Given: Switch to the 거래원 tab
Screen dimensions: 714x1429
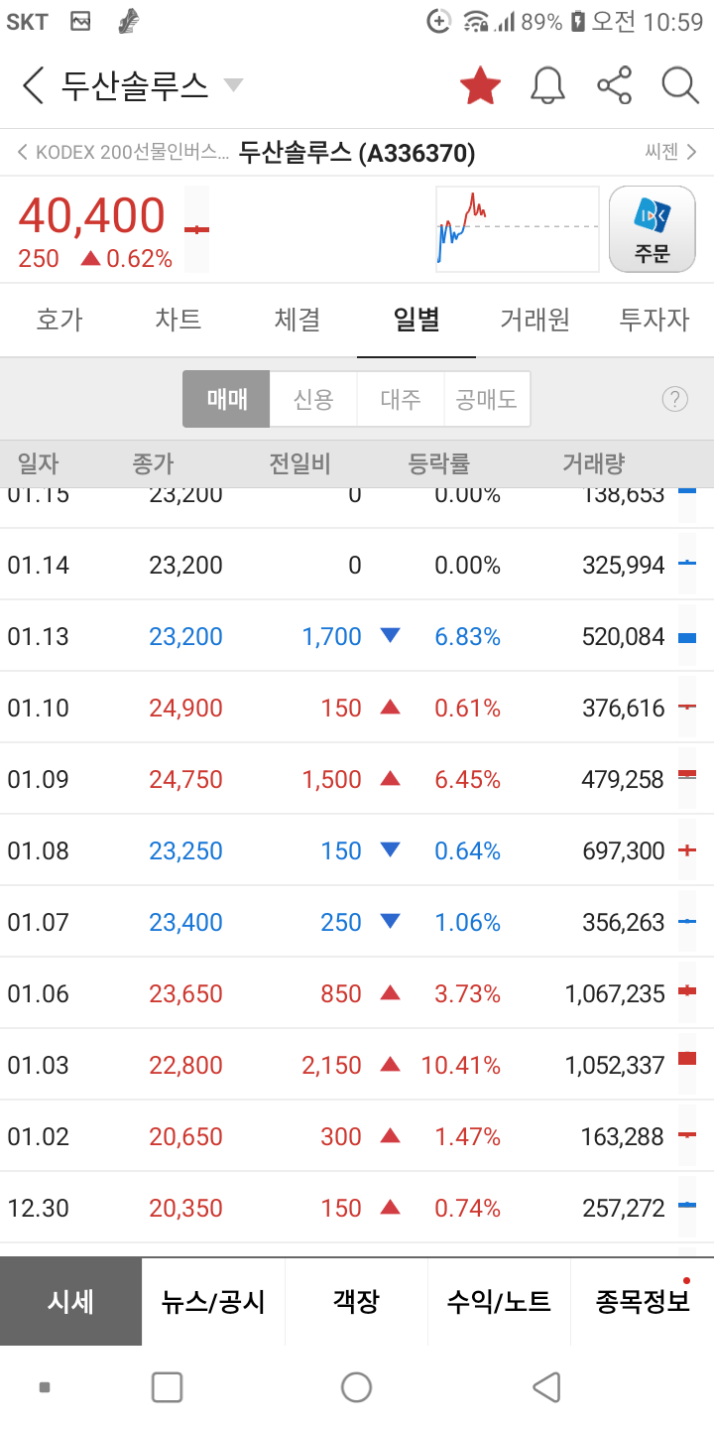Looking at the screenshot, I should (x=535, y=320).
